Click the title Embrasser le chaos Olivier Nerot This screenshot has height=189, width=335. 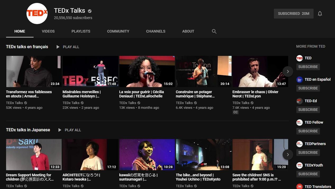tap(255, 94)
